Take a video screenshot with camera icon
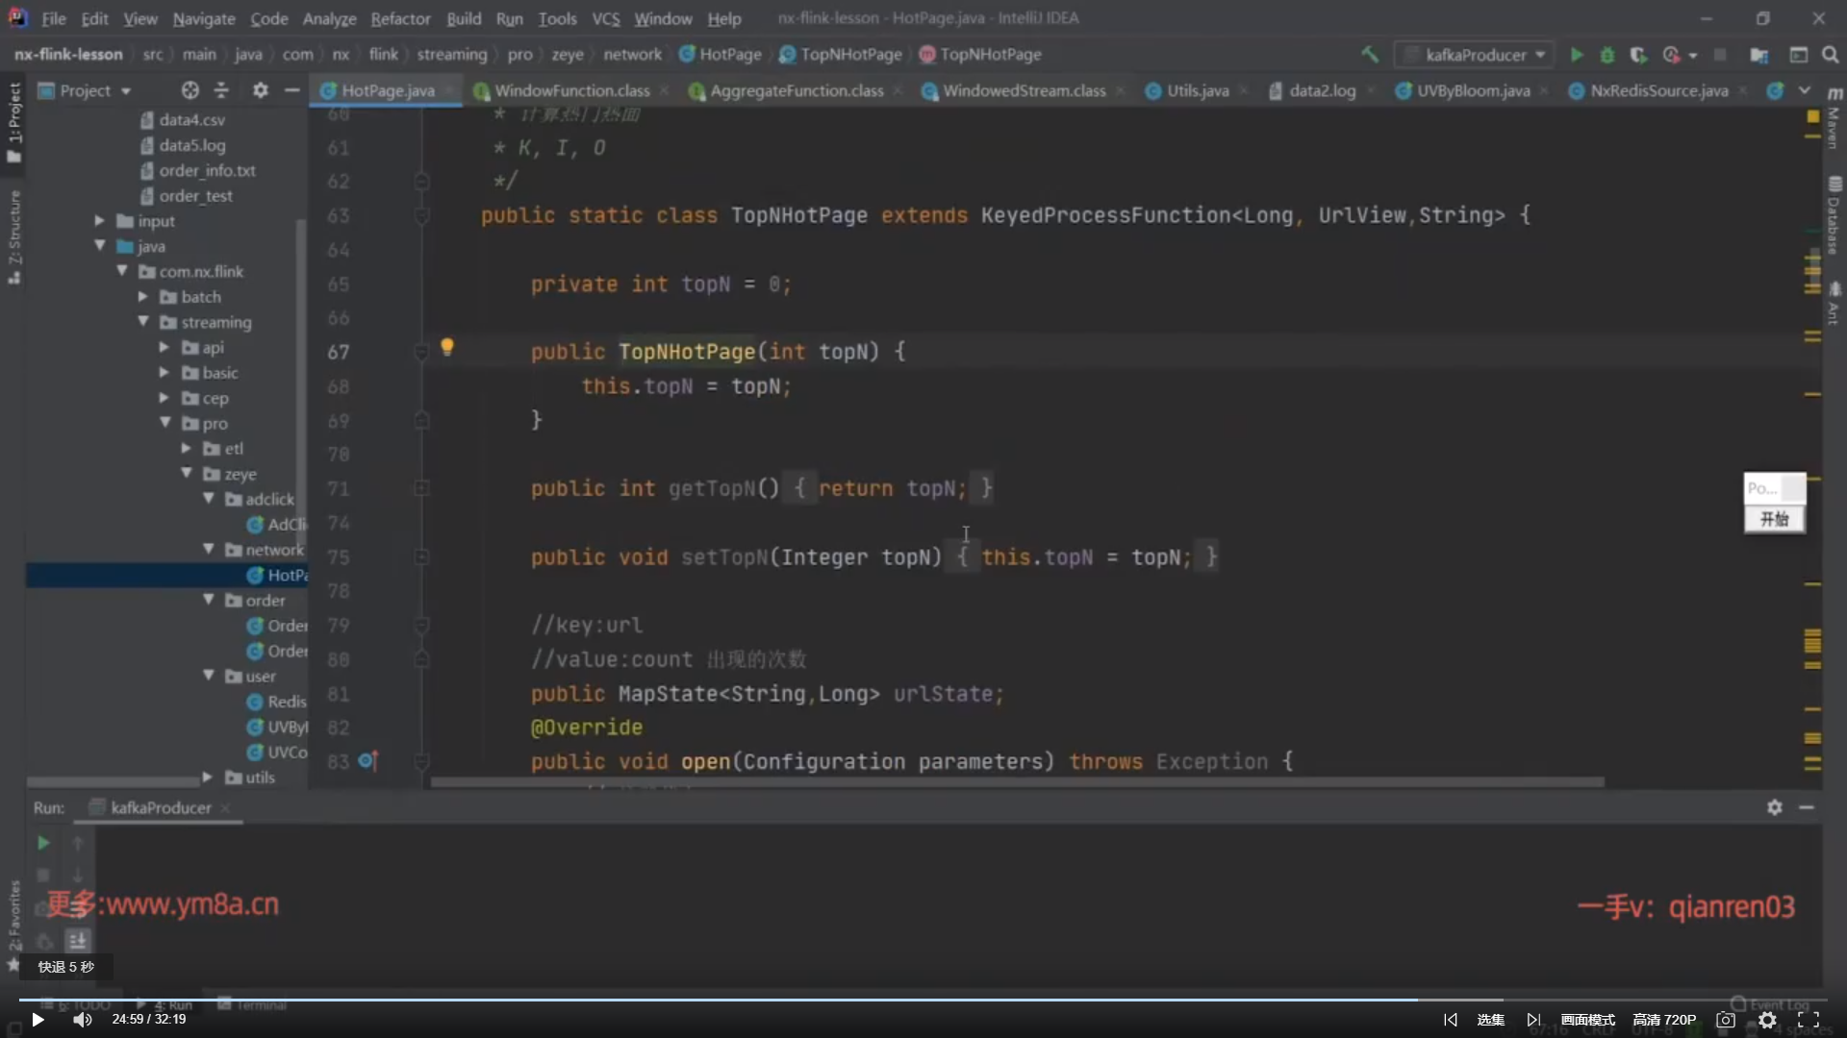Viewport: 1847px width, 1038px height. (1726, 1020)
